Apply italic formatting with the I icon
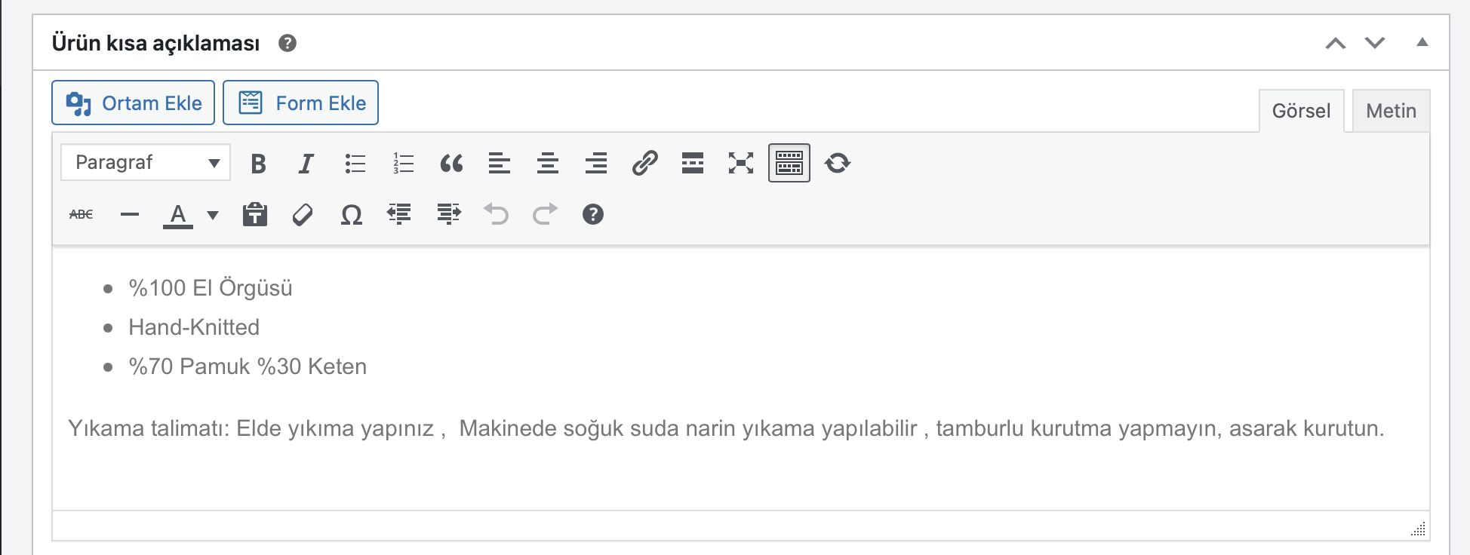Viewport: 1470px width, 555px height. click(x=306, y=163)
